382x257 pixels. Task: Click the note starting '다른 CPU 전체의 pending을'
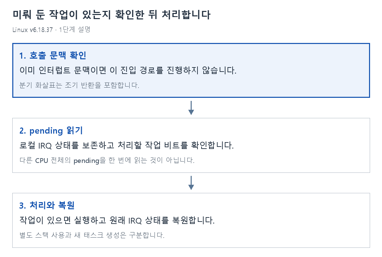click(107, 161)
